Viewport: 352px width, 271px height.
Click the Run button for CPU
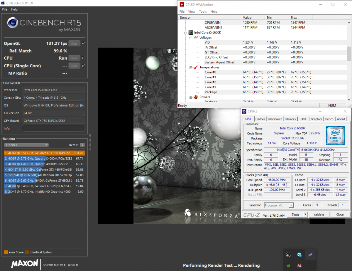[74, 58]
